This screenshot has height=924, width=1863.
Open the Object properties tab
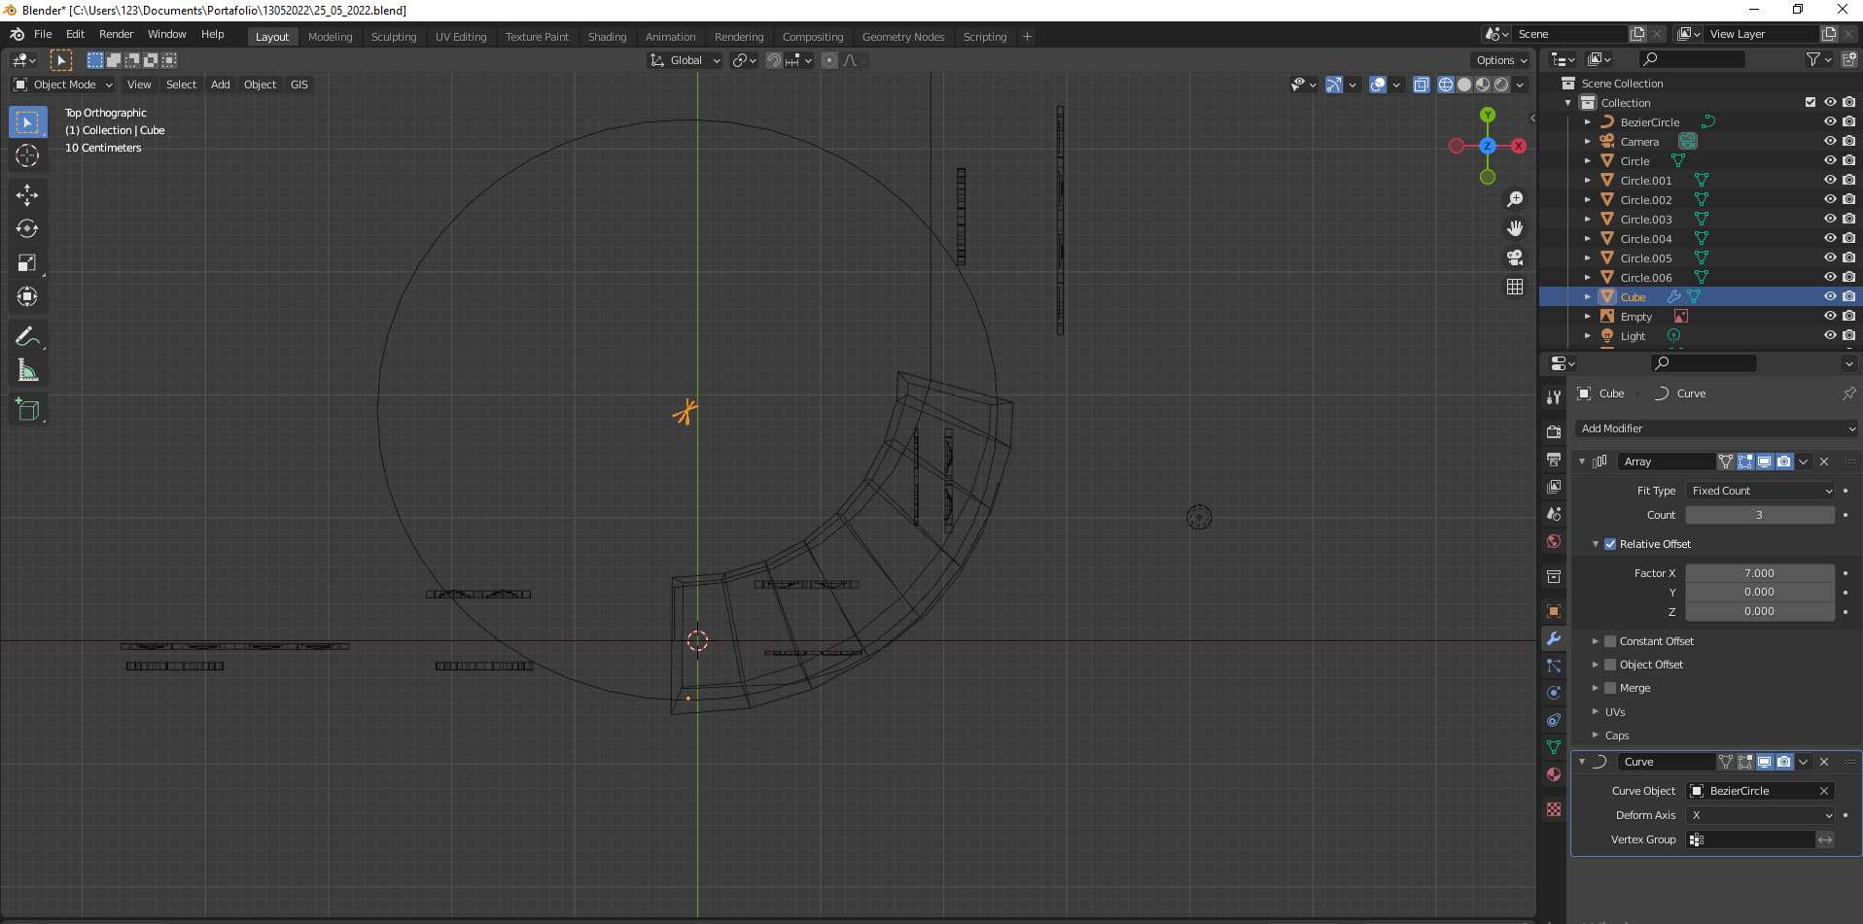coord(1554,611)
